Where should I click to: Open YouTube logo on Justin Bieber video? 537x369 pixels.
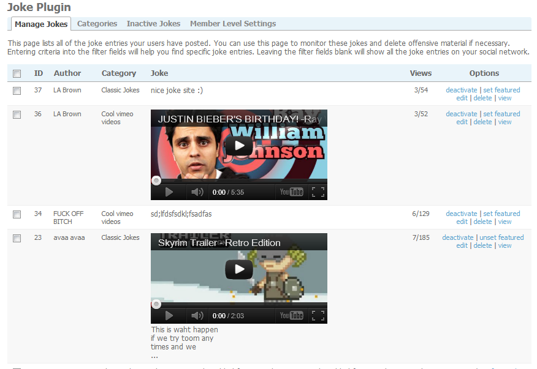pos(291,192)
